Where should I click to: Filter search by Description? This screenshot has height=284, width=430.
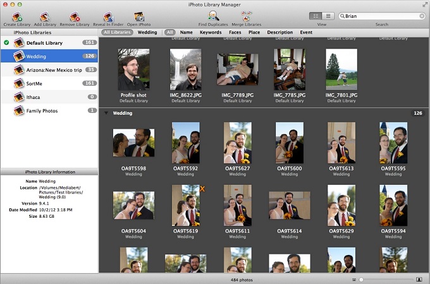tap(280, 32)
